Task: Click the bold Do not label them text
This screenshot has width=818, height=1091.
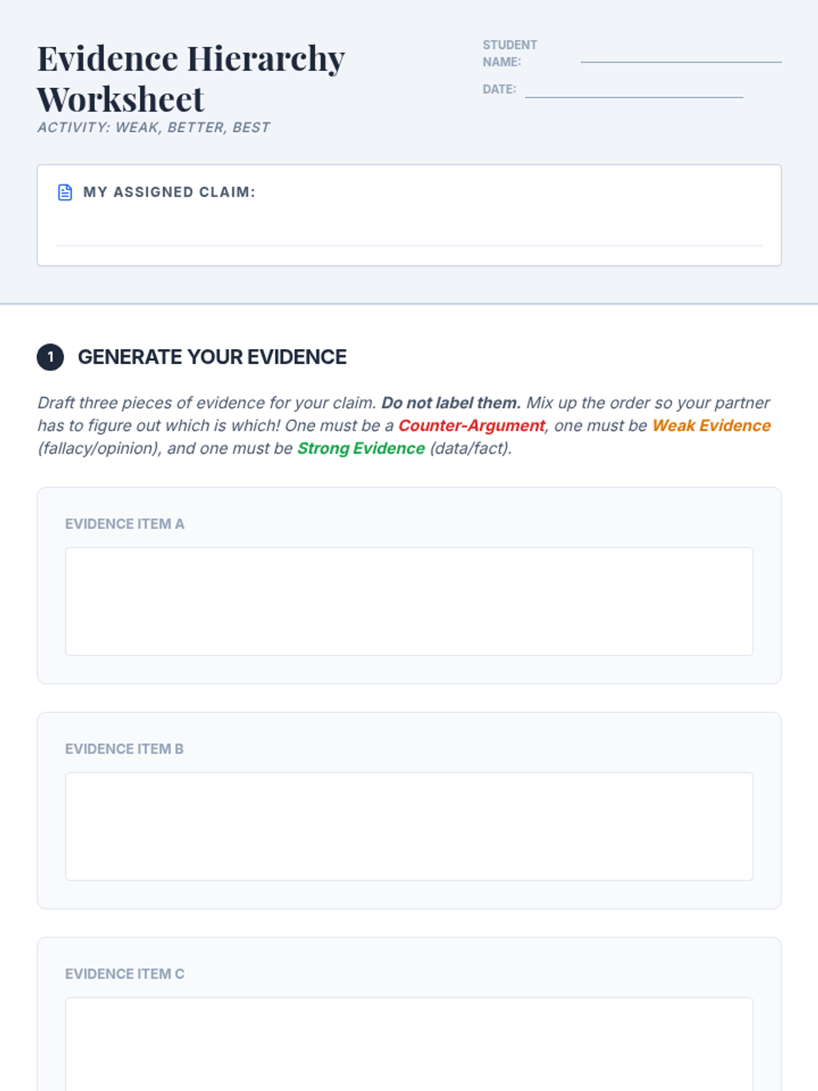Action: click(451, 403)
